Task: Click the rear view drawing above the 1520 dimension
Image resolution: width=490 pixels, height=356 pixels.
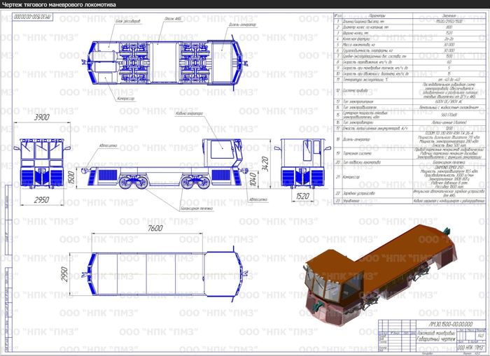Action: click(302, 168)
